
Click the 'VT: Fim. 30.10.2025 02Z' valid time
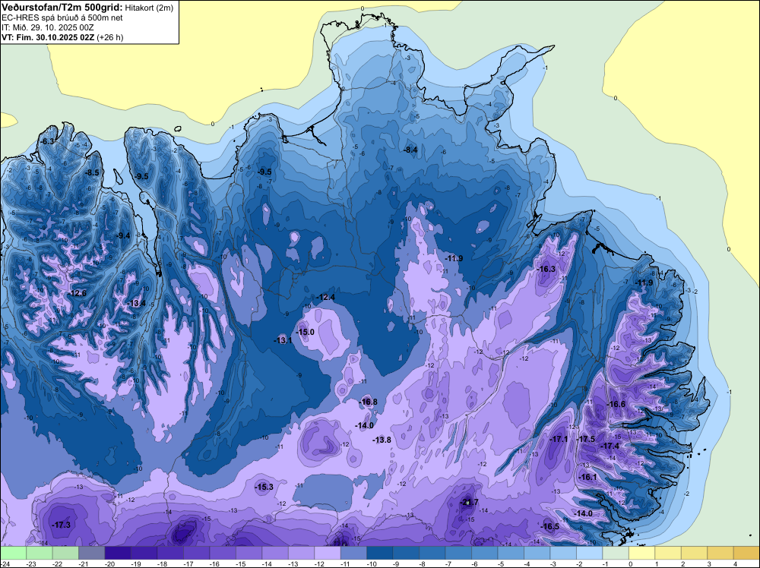[48, 37]
